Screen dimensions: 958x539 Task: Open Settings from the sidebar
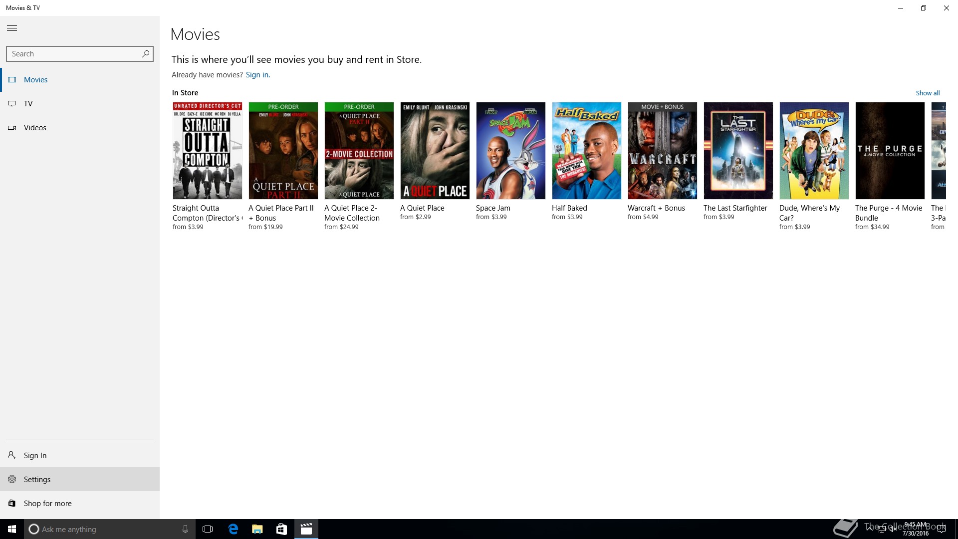coord(80,479)
